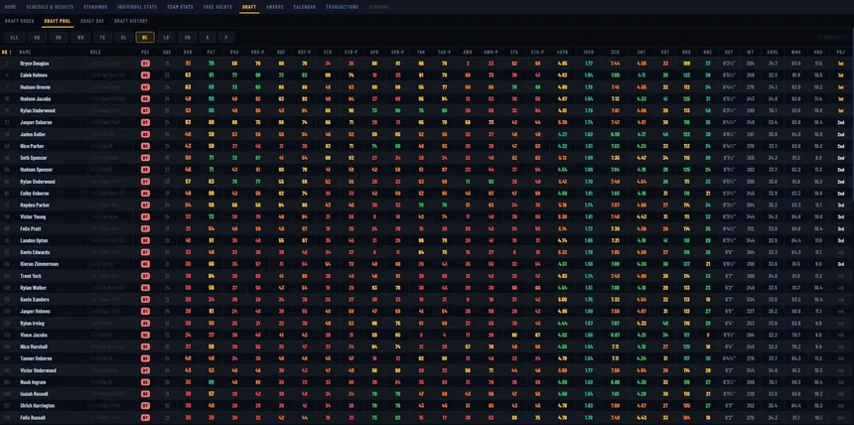The width and height of the screenshot is (854, 425).
Task: Click the position badge in Noah Ingram row
Action: (145, 382)
